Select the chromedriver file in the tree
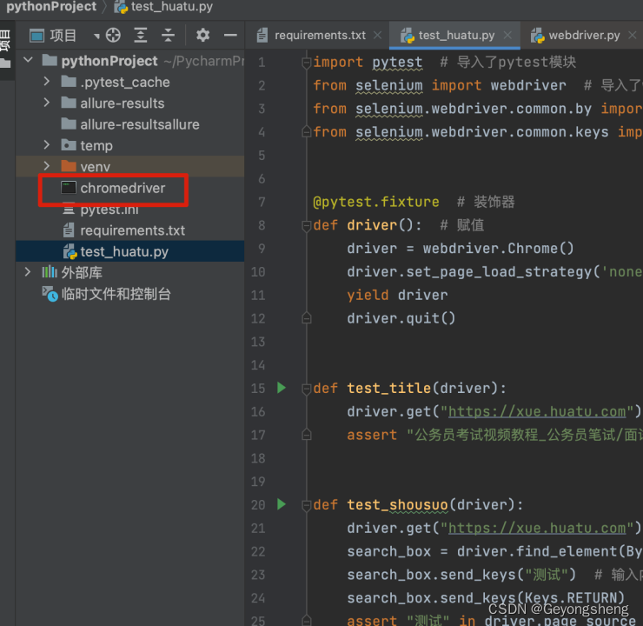Screen dimensions: 643x626 [x=123, y=188]
